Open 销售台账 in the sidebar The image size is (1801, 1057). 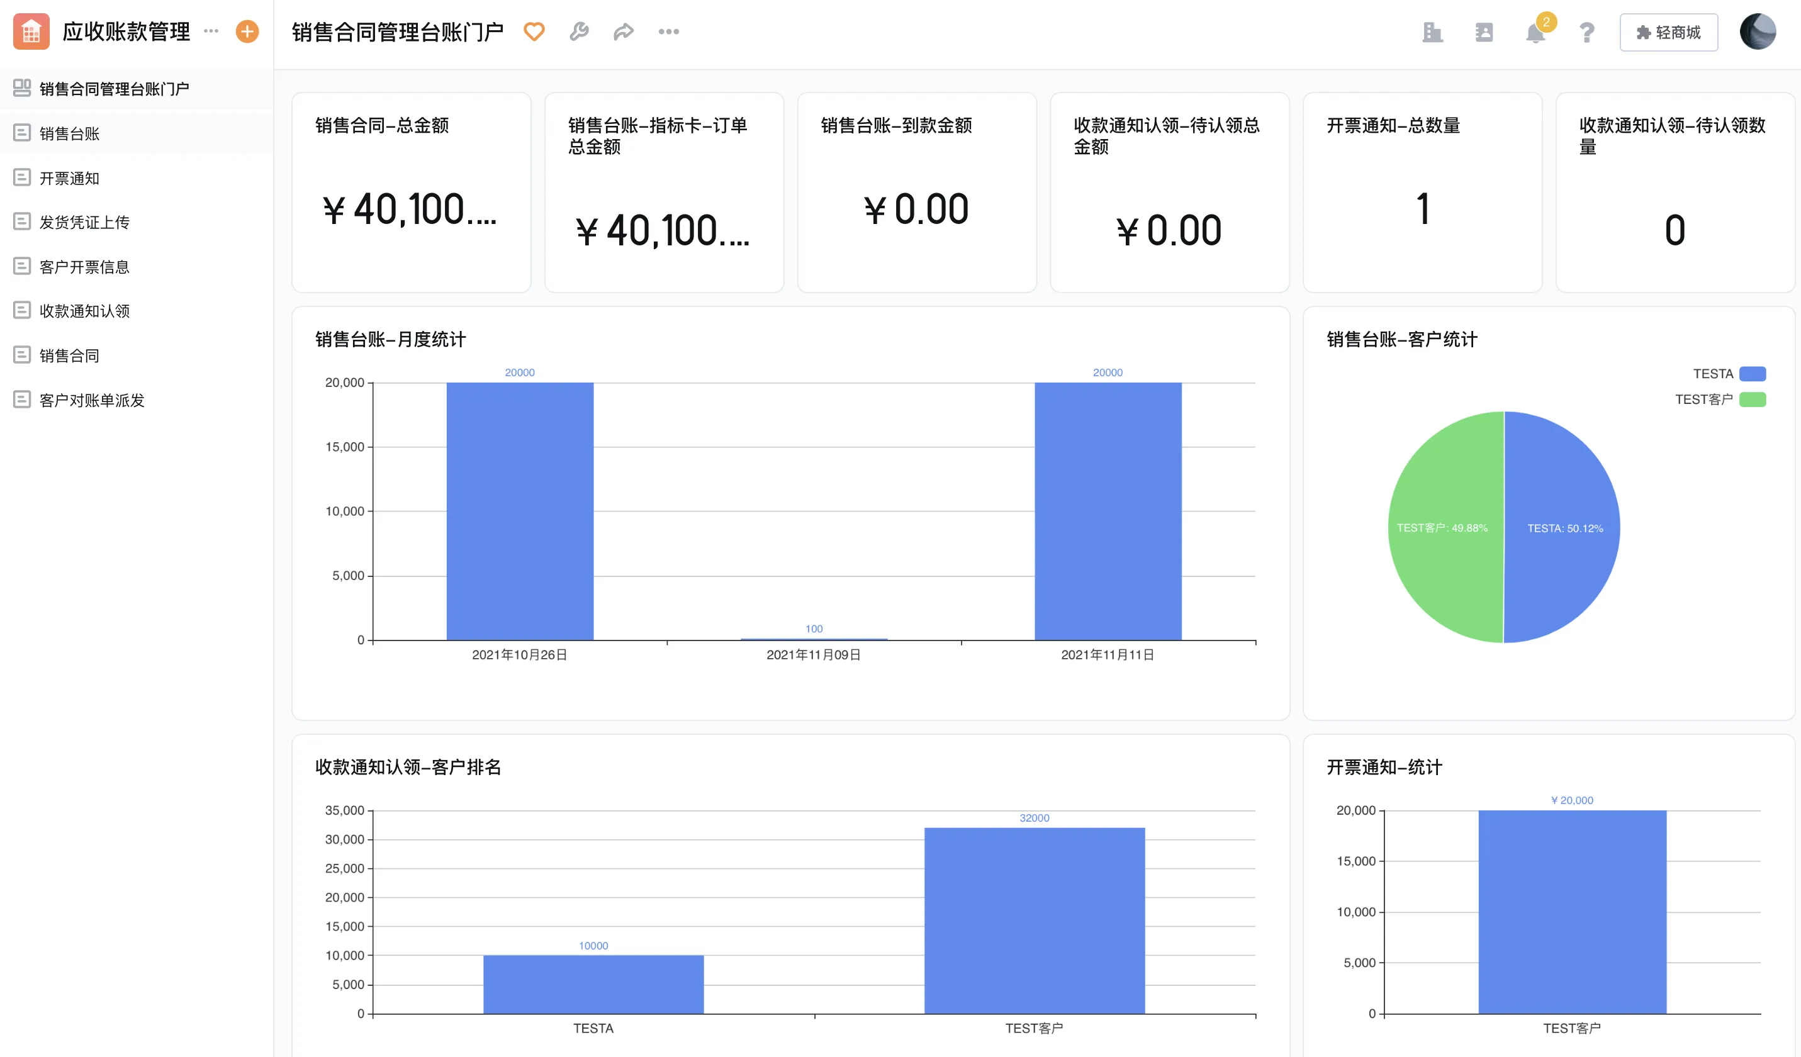coord(69,133)
